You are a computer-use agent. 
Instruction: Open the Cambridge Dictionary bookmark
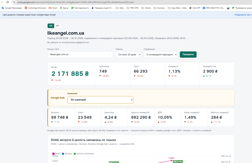click(x=35, y=8)
